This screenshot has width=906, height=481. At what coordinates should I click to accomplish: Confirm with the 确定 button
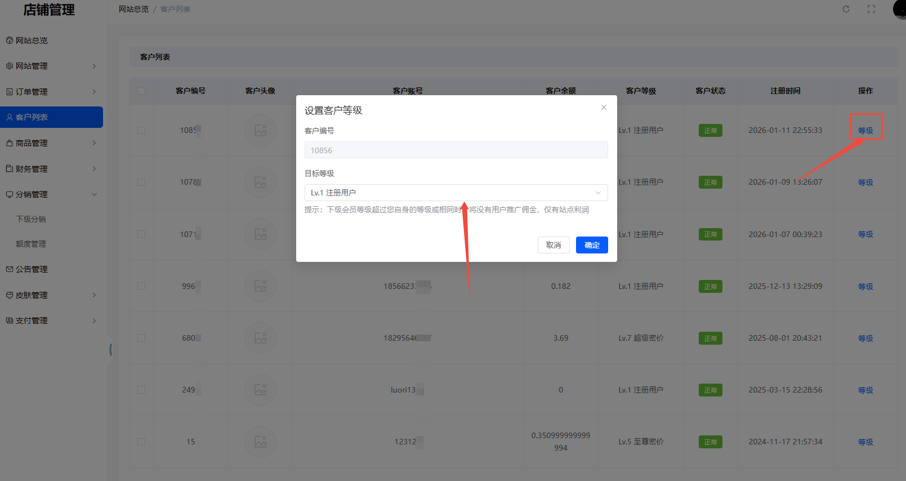592,245
